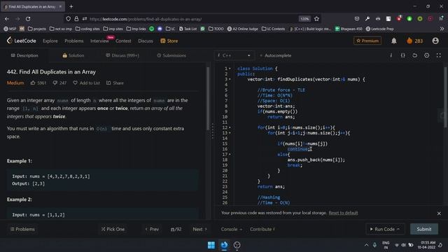The width and height of the screenshot is (448, 252).
Task: Reload the page in the browser
Action: click(28, 19)
